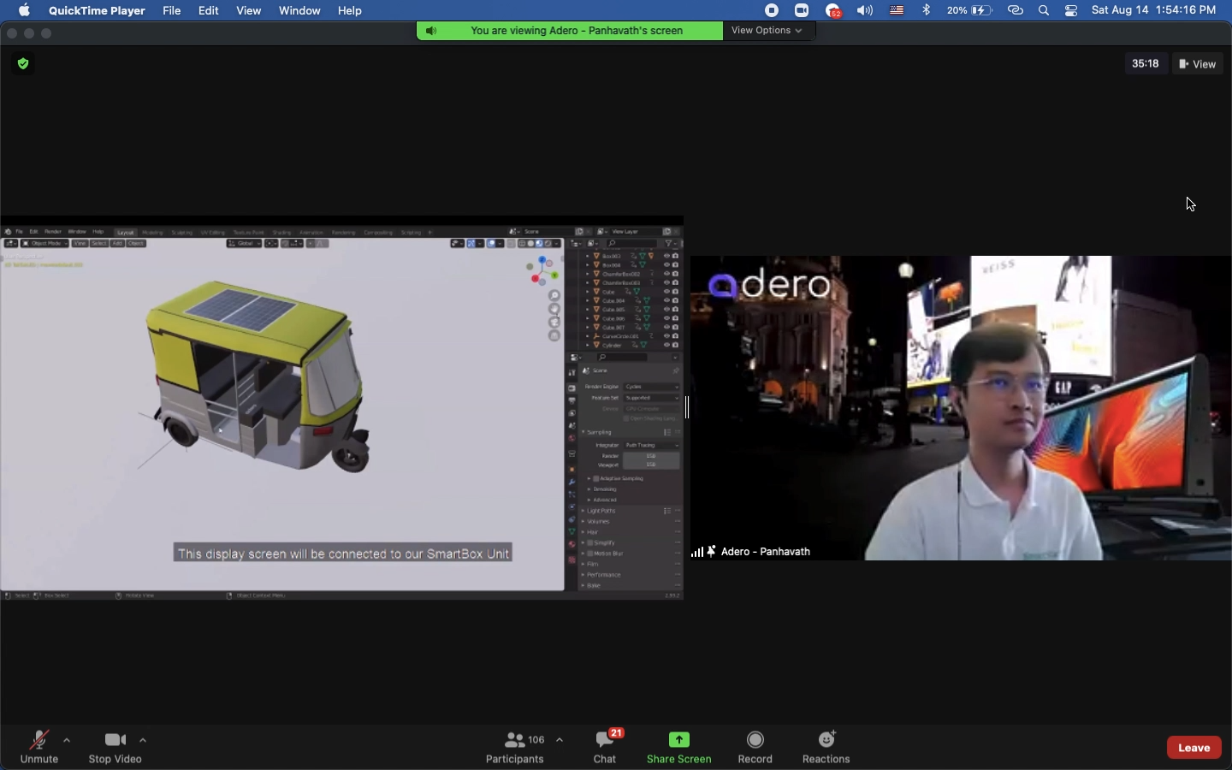
Task: Open QuickTime File menu
Action: 173,11
